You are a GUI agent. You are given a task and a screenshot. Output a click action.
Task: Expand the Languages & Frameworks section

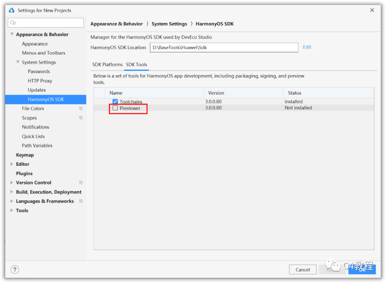[11, 201]
